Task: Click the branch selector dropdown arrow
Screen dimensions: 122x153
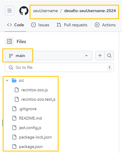Action: pyautogui.click(x=86, y=56)
